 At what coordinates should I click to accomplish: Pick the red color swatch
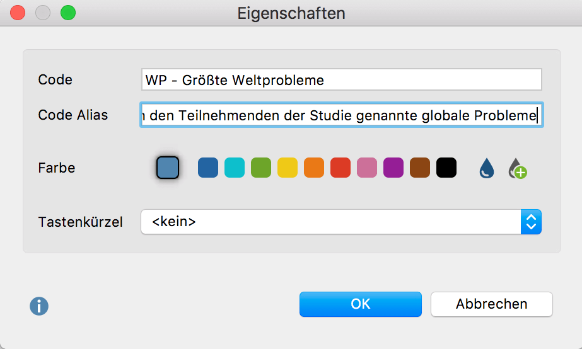340,168
